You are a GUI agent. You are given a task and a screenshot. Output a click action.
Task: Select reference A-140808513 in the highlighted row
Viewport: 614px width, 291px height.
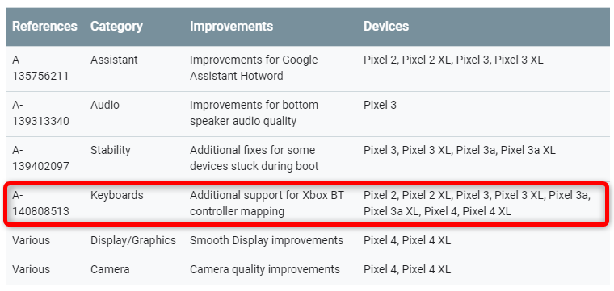tap(40, 203)
